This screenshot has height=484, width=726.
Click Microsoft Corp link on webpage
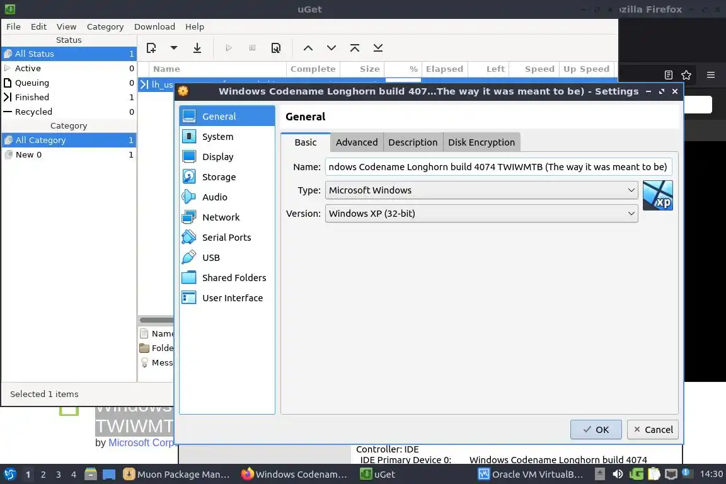click(141, 443)
